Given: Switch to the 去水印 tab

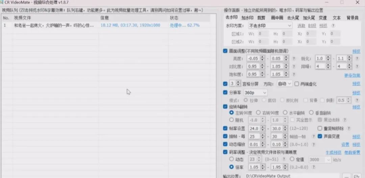Looking at the screenshot, I should pyautogui.click(x=232, y=17).
